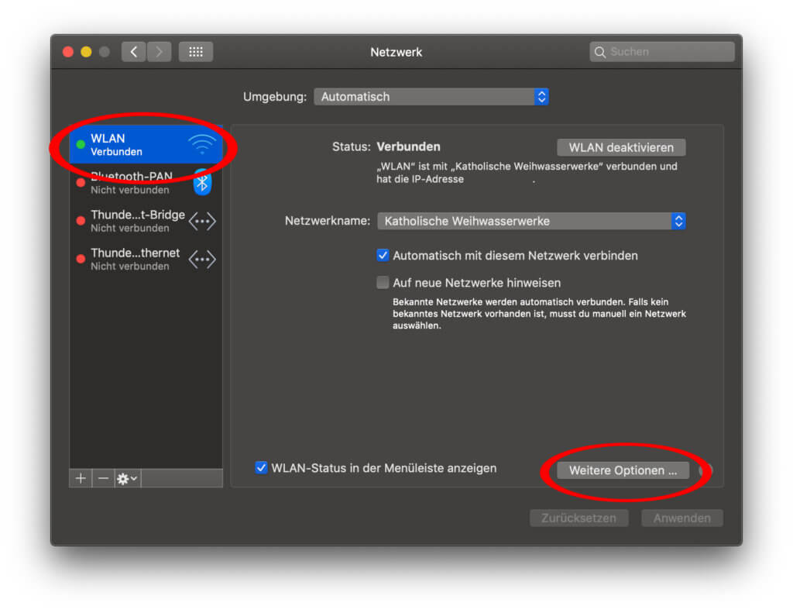Open the Show All preferences grid icon
The height and width of the screenshot is (613, 793).
tap(195, 51)
